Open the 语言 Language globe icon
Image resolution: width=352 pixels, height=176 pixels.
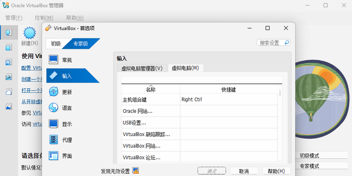click(53, 108)
